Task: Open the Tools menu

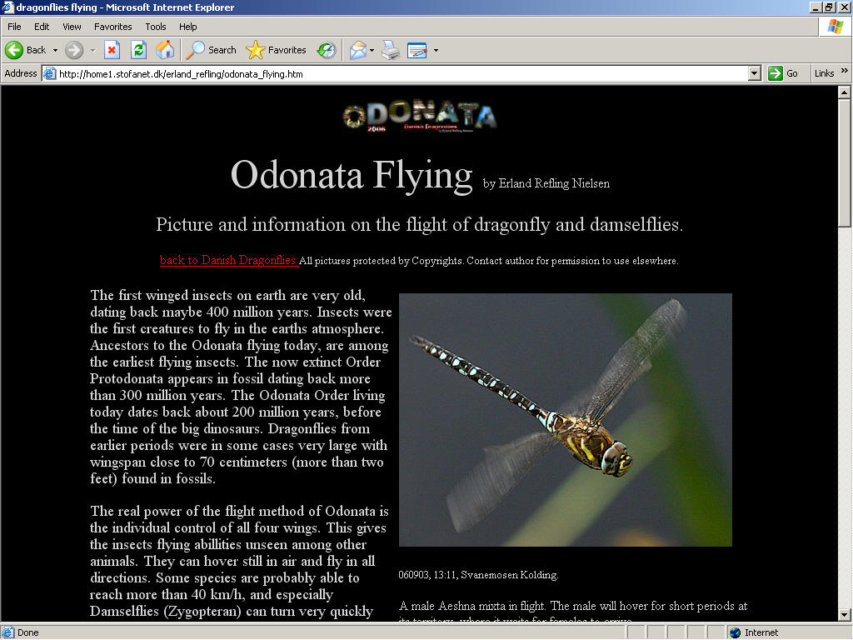Action: [156, 27]
